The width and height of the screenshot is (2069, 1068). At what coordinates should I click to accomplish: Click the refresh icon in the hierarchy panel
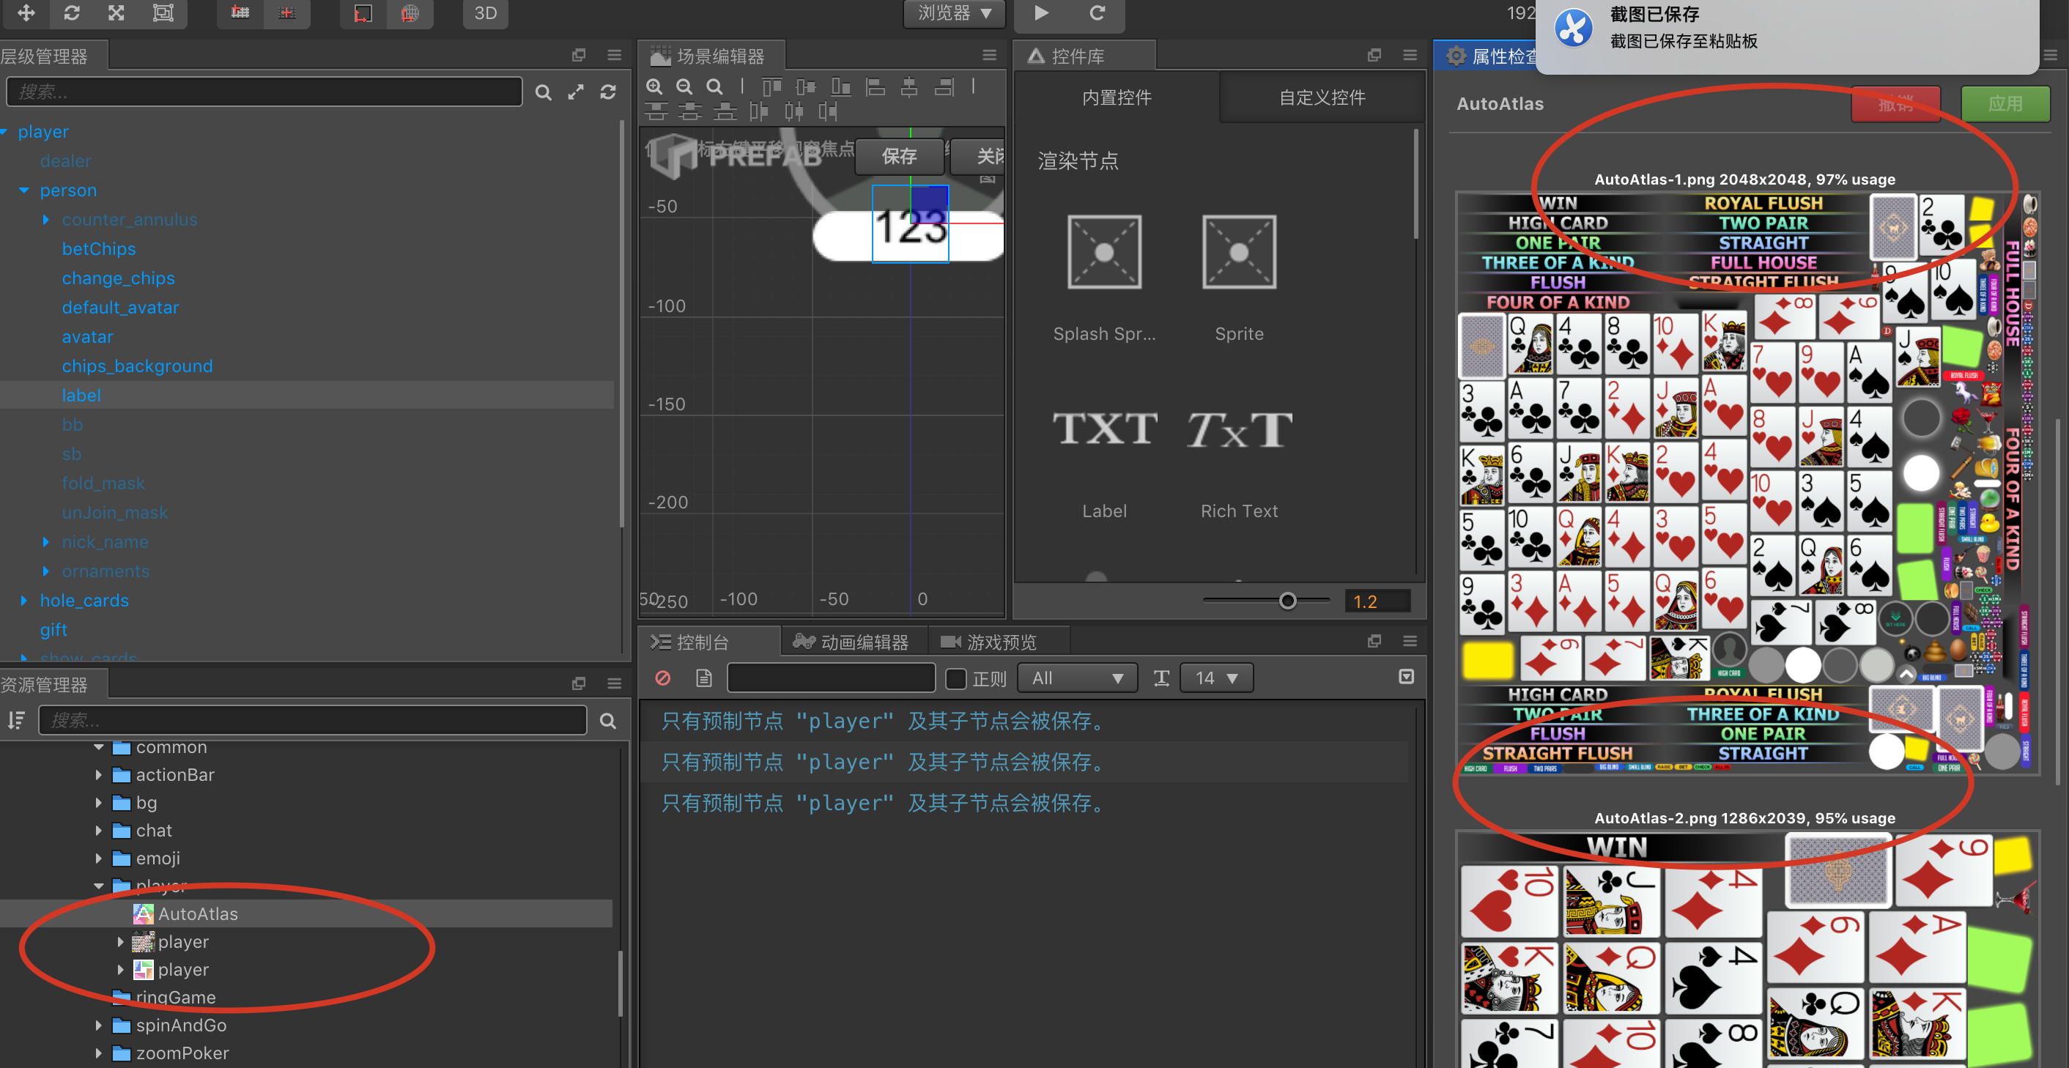(x=608, y=92)
